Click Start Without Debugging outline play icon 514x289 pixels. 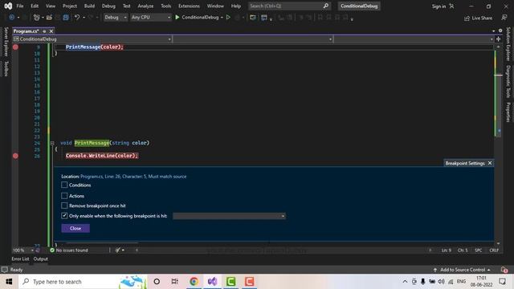(x=228, y=18)
